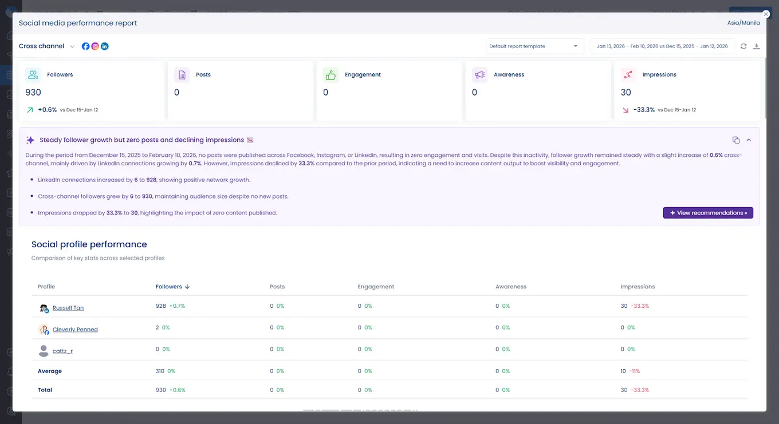The width and height of the screenshot is (779, 424).
Task: Click the download report icon
Action: pyautogui.click(x=756, y=46)
